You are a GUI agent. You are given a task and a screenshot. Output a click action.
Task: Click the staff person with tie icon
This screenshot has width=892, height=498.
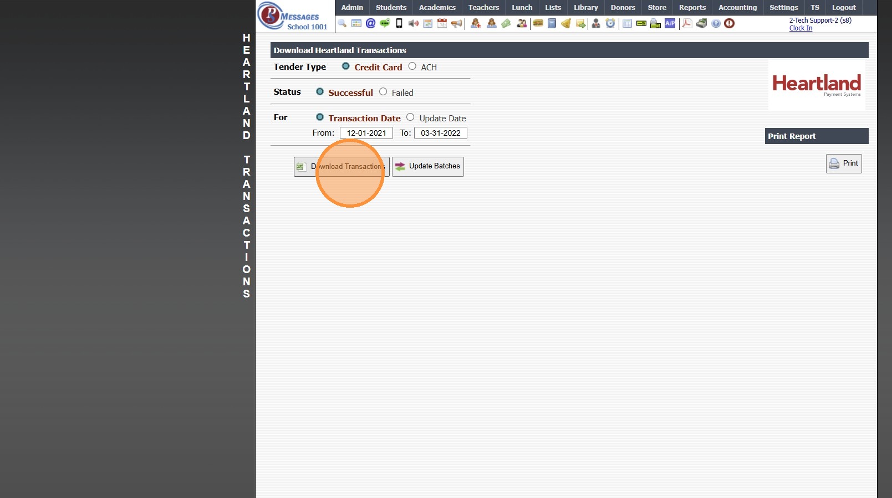tap(596, 23)
